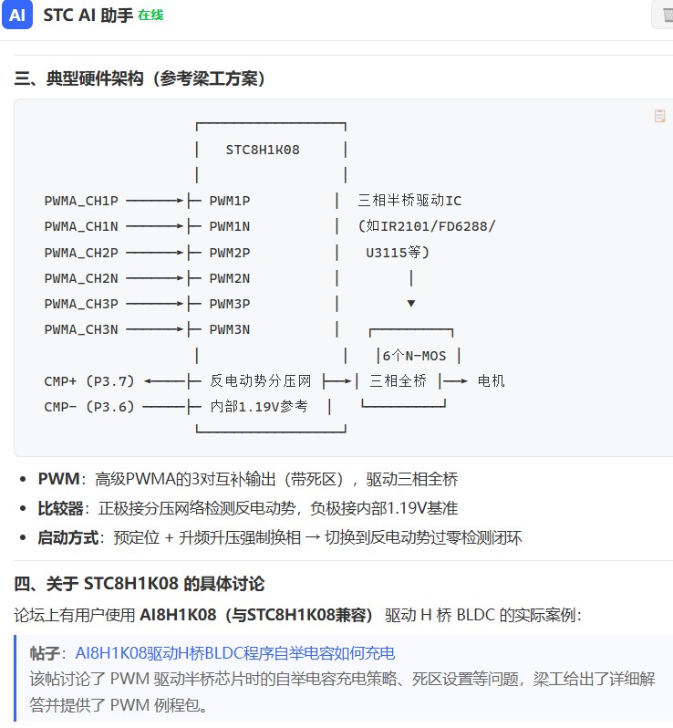This screenshot has height=728, width=673.
Task: Click the PWM3N pin label
Action: (x=229, y=329)
